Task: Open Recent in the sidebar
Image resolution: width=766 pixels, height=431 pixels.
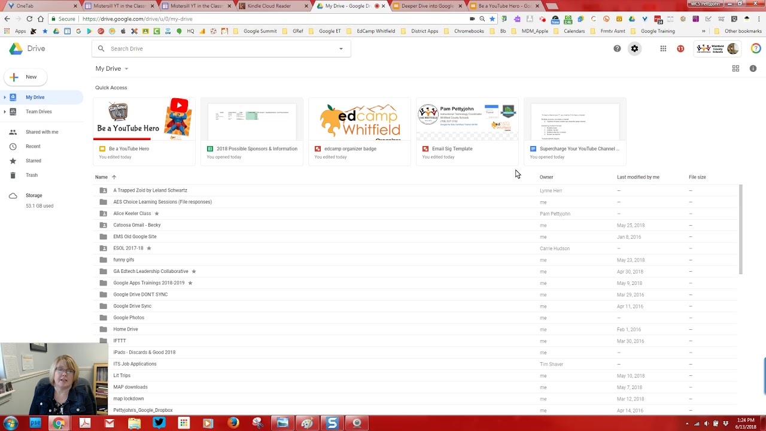Action: 33,146
